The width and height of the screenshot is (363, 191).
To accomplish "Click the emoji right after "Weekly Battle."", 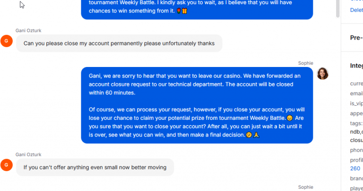I will pos(290,118).
